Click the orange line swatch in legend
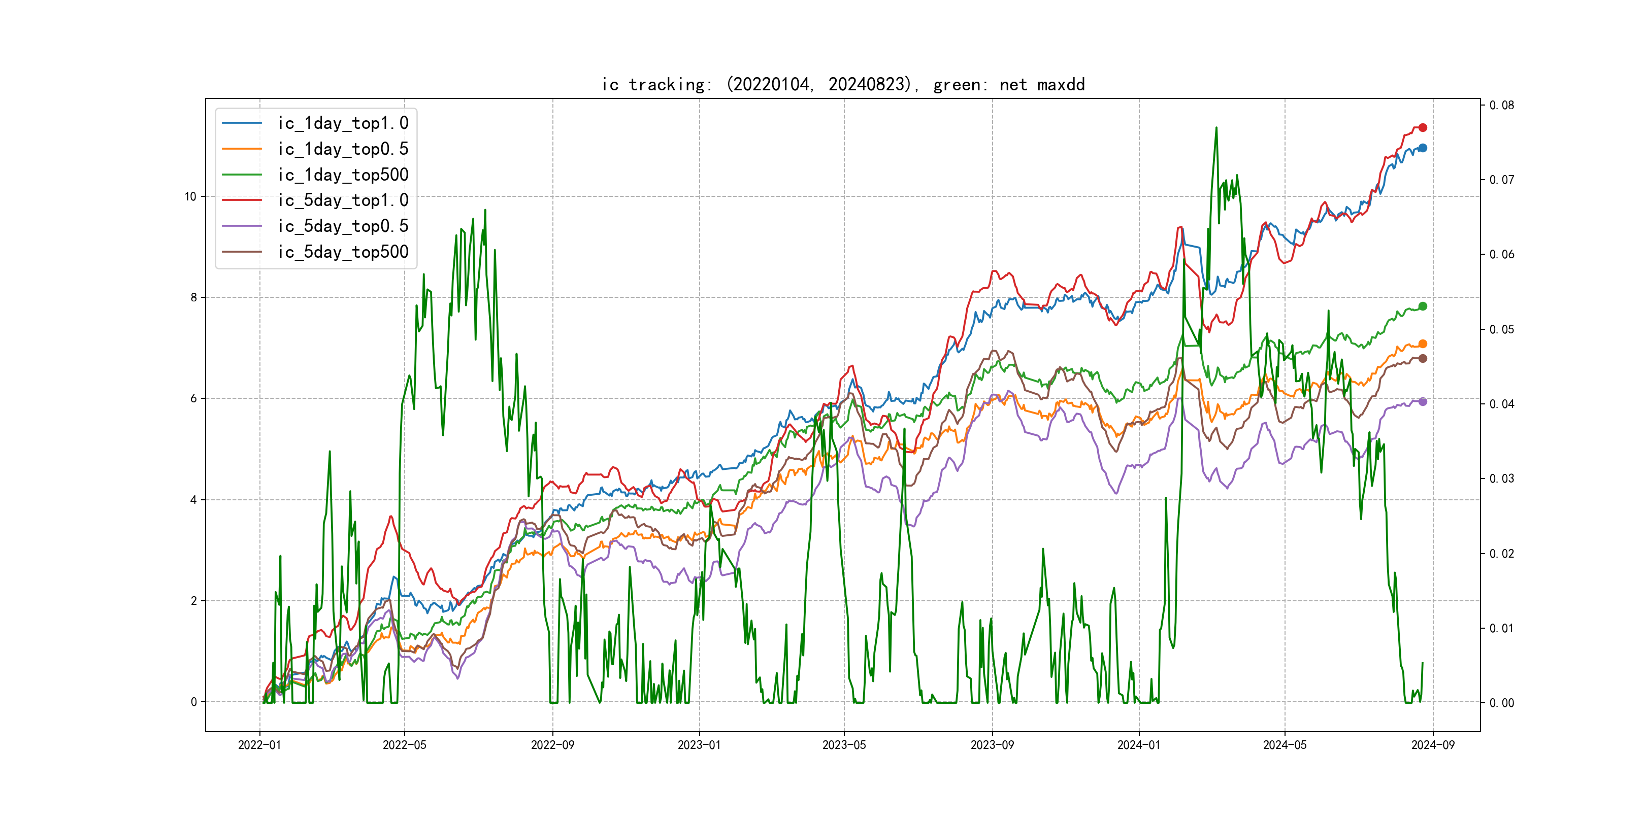1645x822 pixels. [x=241, y=149]
